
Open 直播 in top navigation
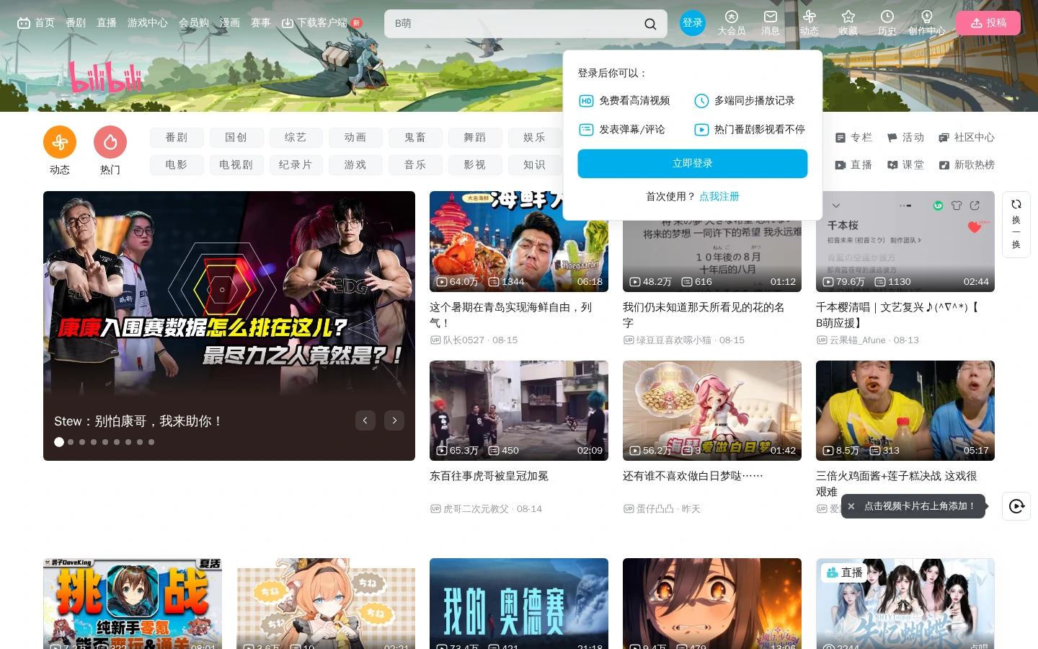[107, 23]
